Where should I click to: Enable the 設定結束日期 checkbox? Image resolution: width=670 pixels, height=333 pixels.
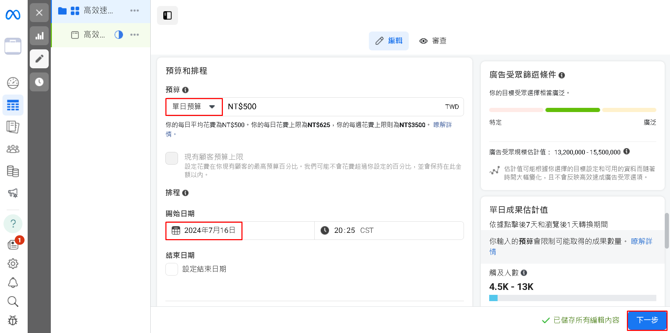pyautogui.click(x=172, y=269)
